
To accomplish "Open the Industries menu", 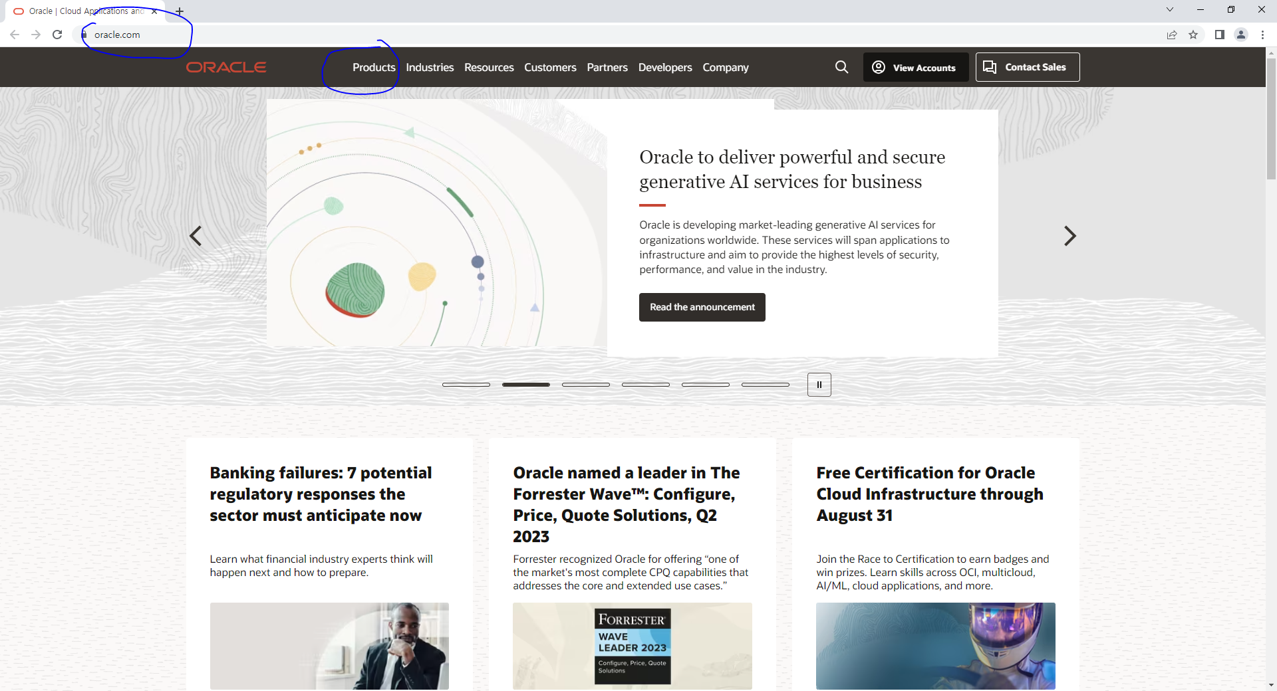I will (x=430, y=67).
